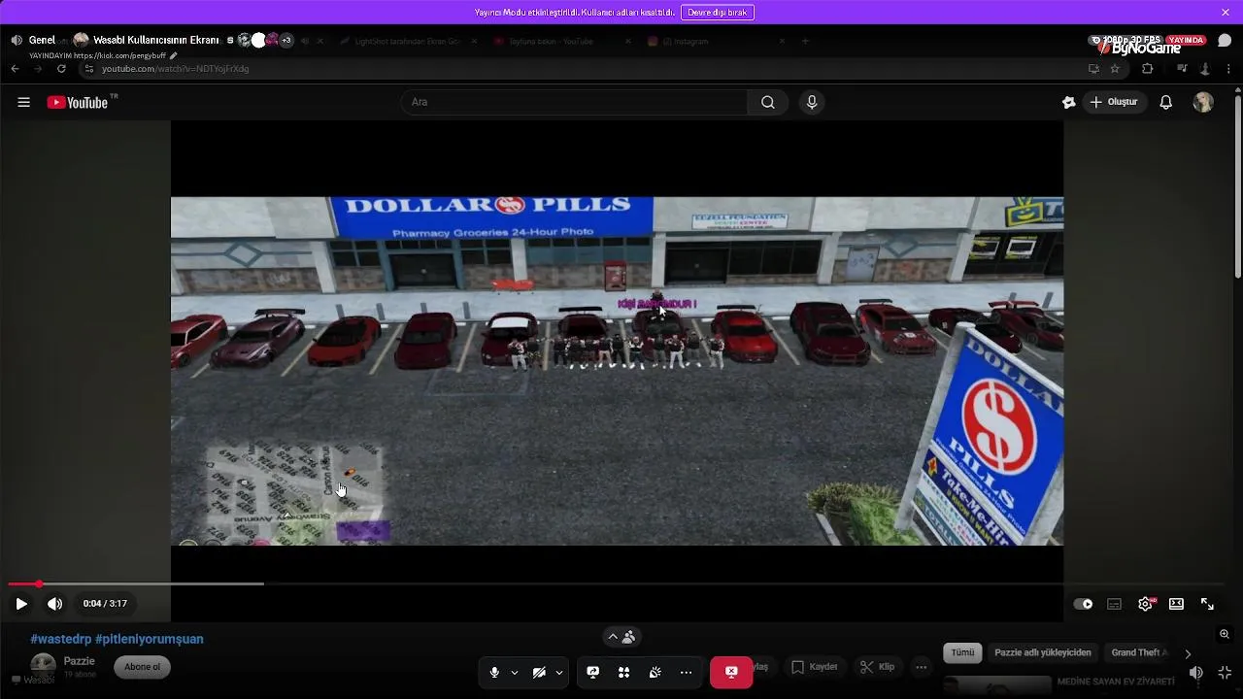
Task: Toggle YouTube autoplay switch
Action: pos(1083,604)
